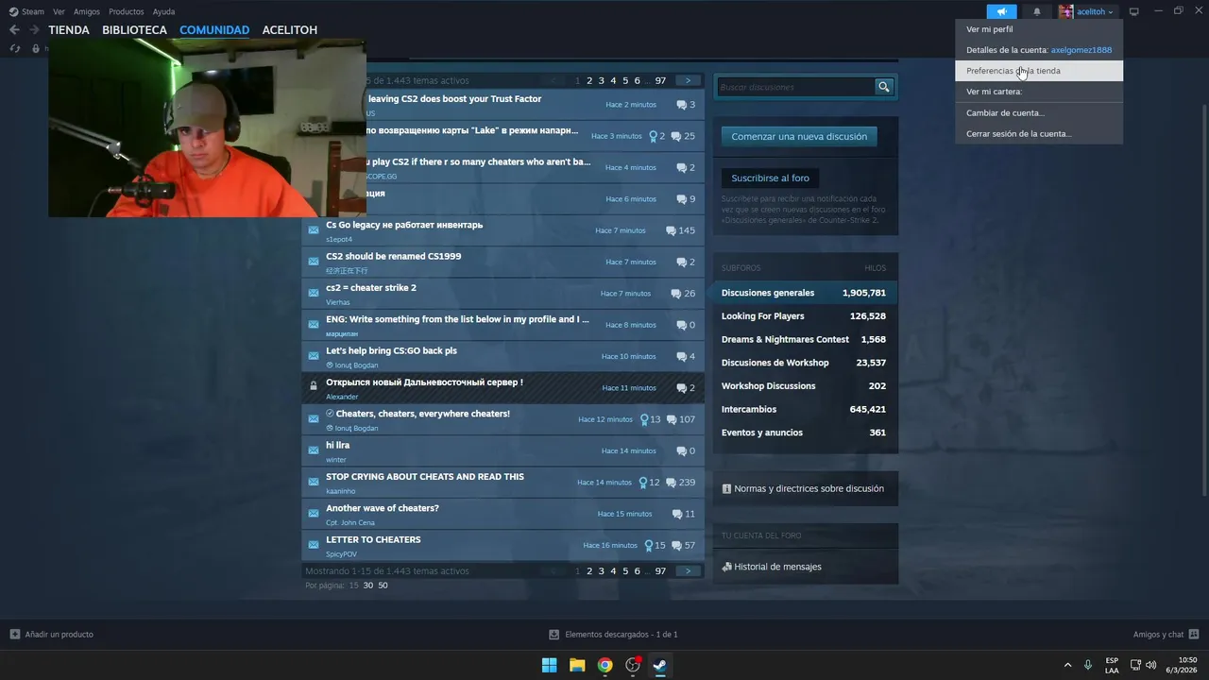Switch to the BIBLIOTECA tab
Screen dimensions: 1209x680
[x=134, y=30]
